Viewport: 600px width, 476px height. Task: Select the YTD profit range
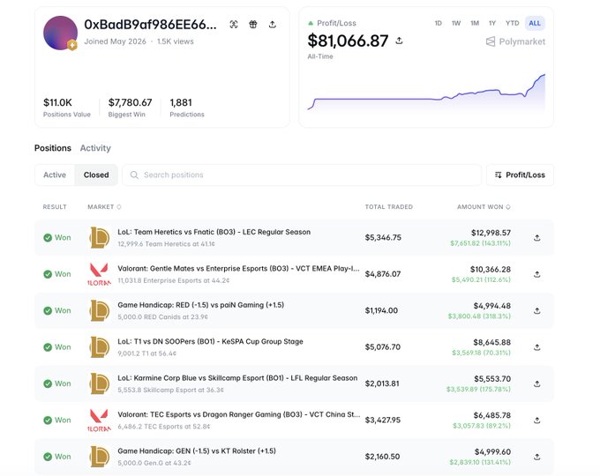pyautogui.click(x=512, y=23)
